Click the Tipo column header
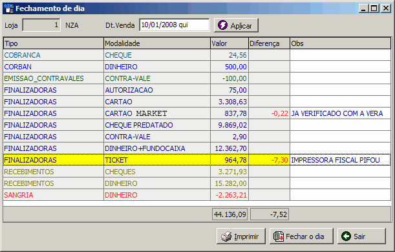The width and height of the screenshot is (395, 252). coord(54,43)
